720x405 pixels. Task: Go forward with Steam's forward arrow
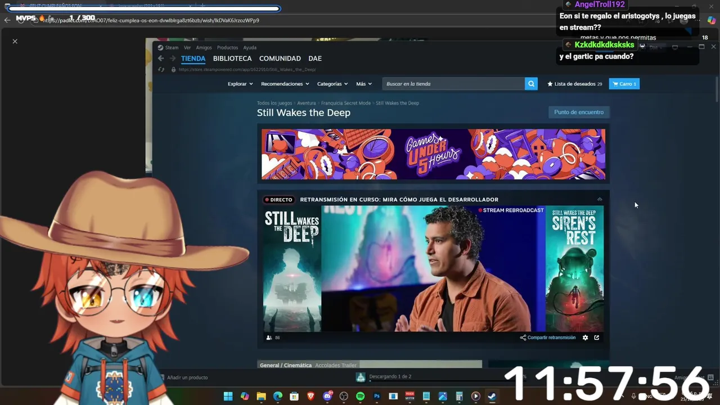tap(173, 58)
